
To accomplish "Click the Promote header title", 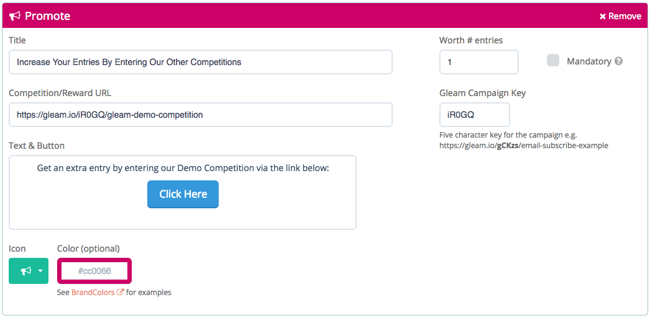I will coord(47,16).
